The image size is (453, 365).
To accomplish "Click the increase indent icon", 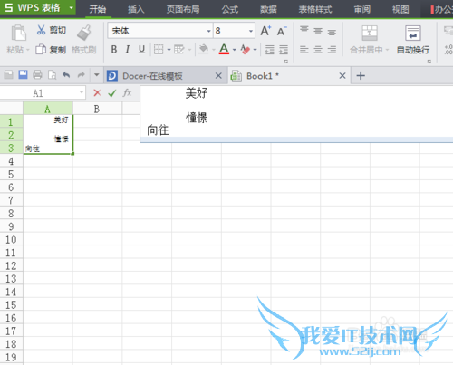I will coord(284,50).
